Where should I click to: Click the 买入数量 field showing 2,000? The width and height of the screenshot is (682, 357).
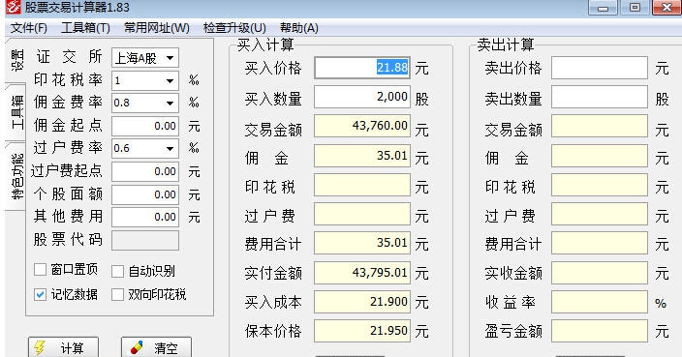tap(362, 97)
